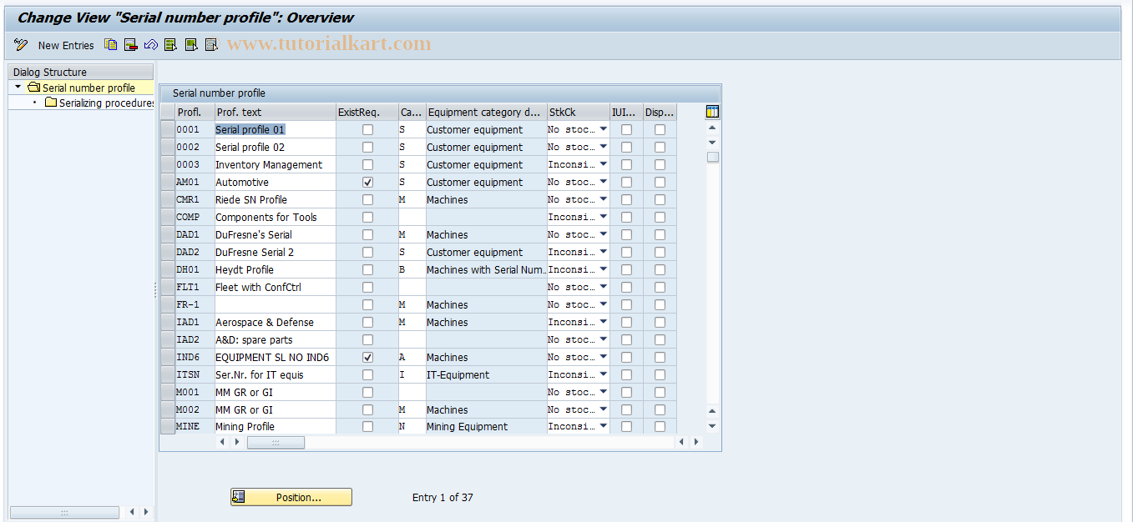Open StkCk dropdown for Ser.Nr. for IT equis
Image resolution: width=1133 pixels, height=522 pixels.
(603, 374)
